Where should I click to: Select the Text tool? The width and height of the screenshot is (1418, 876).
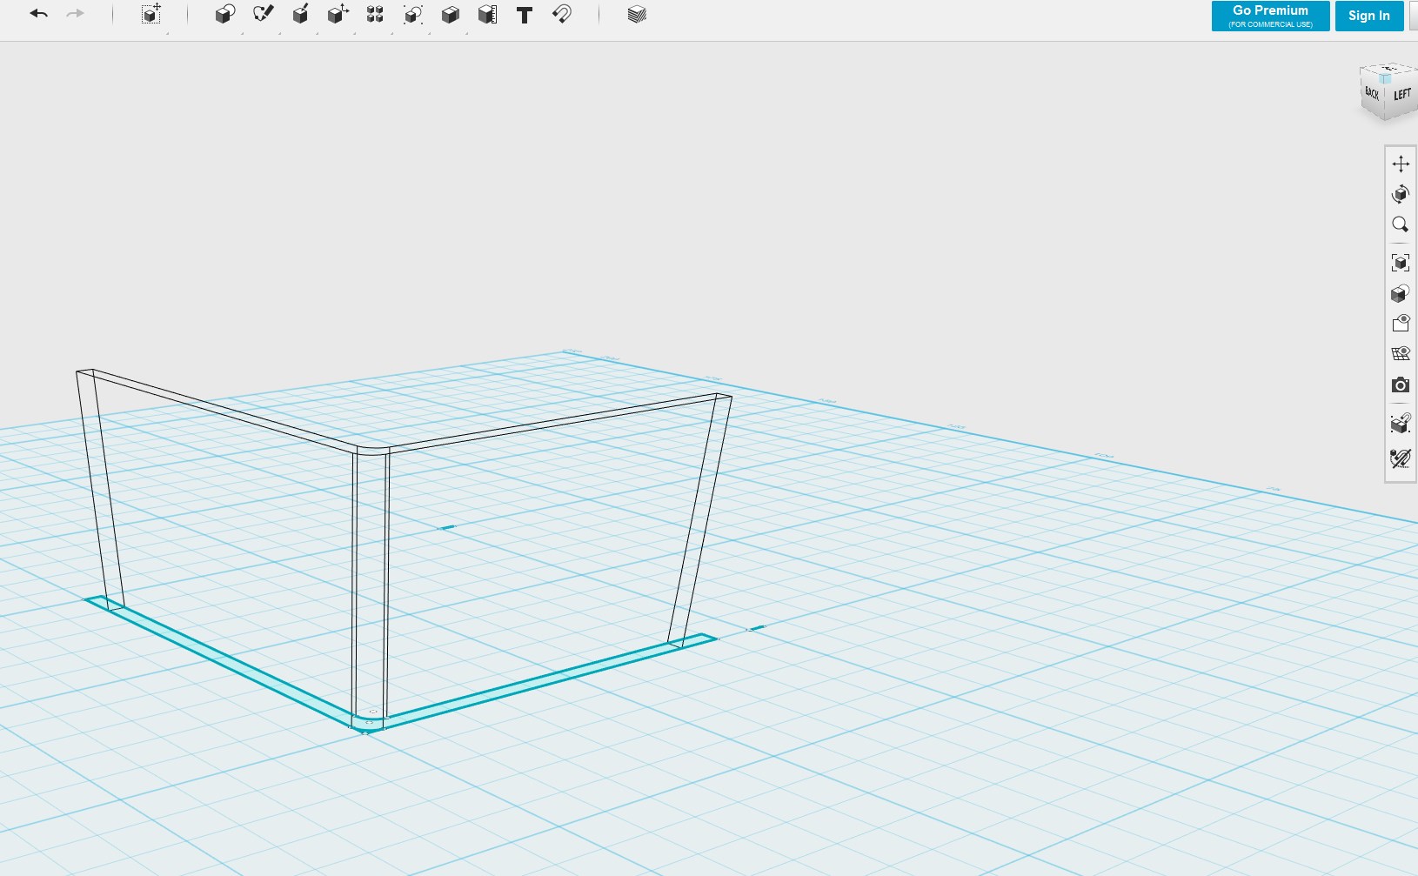tap(525, 15)
